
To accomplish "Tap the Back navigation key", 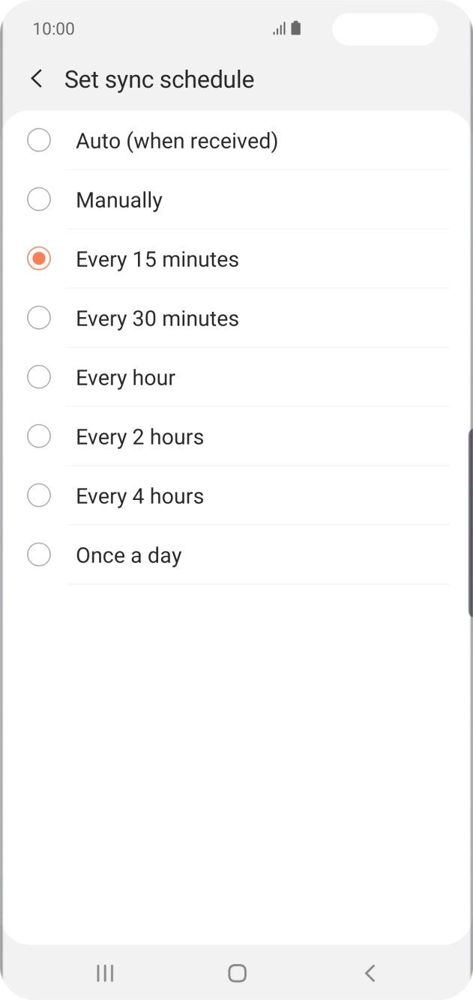I will coord(369,973).
